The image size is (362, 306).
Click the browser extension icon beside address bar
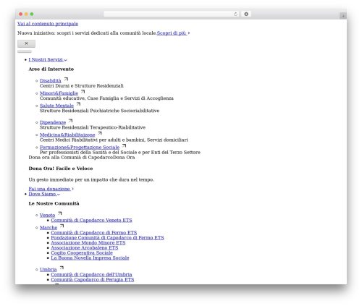coord(246,14)
